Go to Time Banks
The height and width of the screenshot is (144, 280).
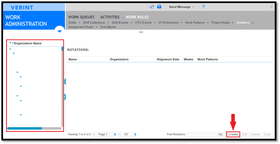pos(108,27)
